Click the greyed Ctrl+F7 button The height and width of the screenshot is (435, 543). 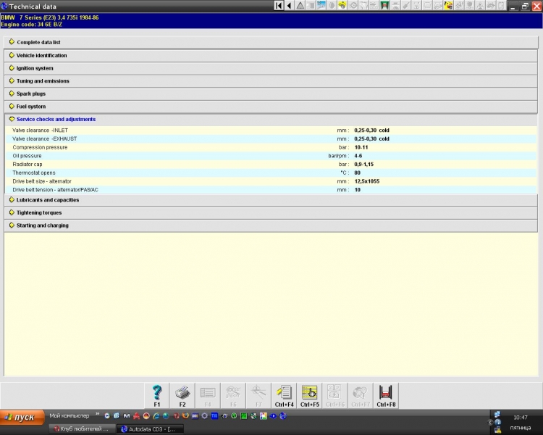[x=361, y=396]
